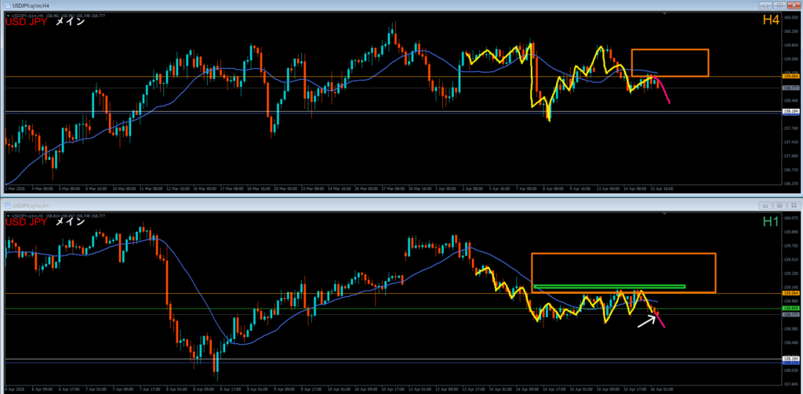Click the H1 window's chart icon in the title bar
Image resolution: width=803 pixels, height=394 pixels.
[7, 205]
